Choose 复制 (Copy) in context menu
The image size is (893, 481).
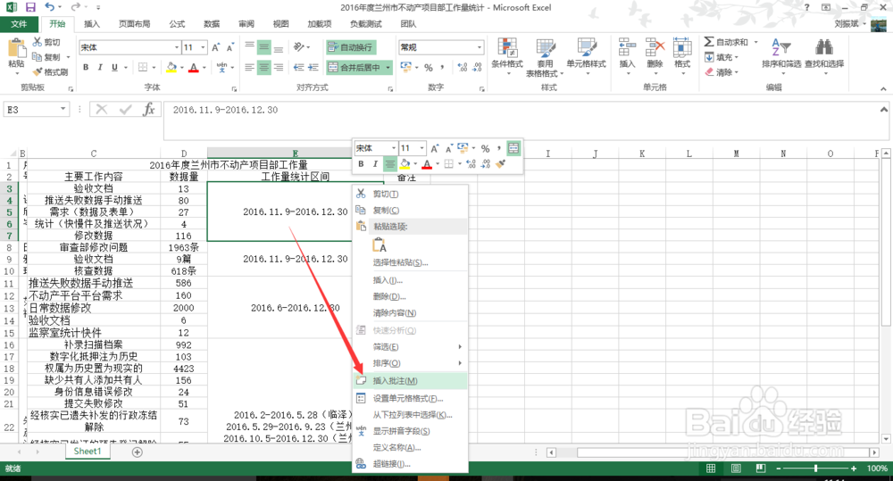[410, 210]
